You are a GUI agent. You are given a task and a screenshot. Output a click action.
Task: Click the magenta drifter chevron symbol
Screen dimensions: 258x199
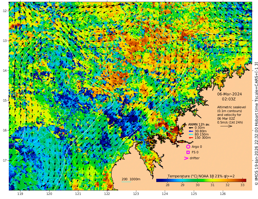pos(186,158)
